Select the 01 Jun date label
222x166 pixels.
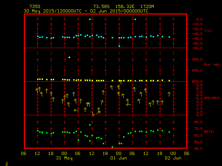point(119,158)
